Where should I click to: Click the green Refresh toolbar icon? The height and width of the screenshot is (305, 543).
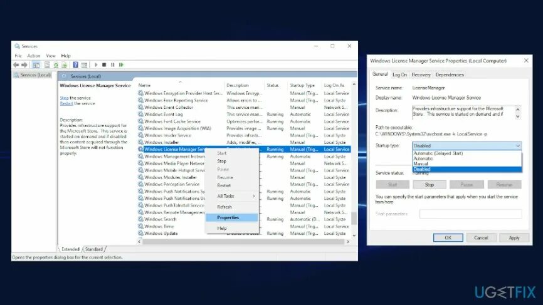(55, 65)
